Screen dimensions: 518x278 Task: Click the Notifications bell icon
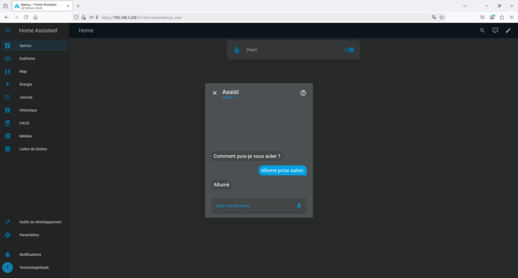point(7,255)
